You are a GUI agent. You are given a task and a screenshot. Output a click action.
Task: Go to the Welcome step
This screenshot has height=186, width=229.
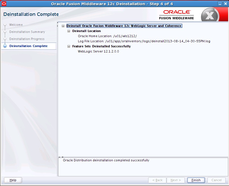16,25
